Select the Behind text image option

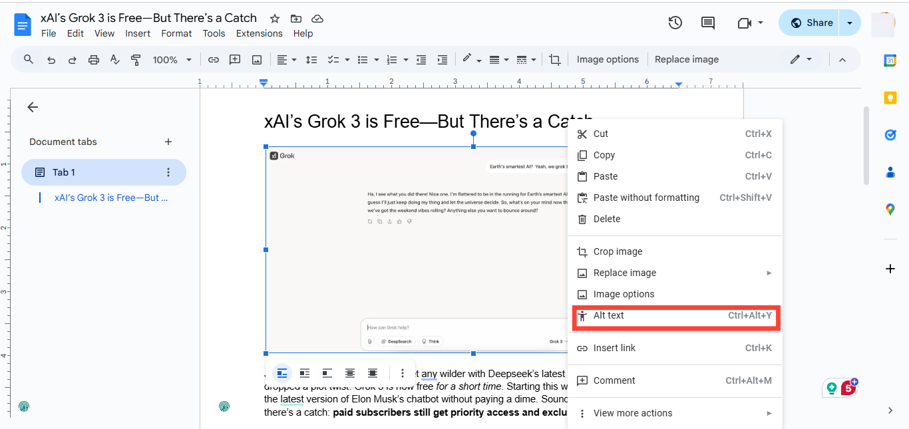[350, 373]
